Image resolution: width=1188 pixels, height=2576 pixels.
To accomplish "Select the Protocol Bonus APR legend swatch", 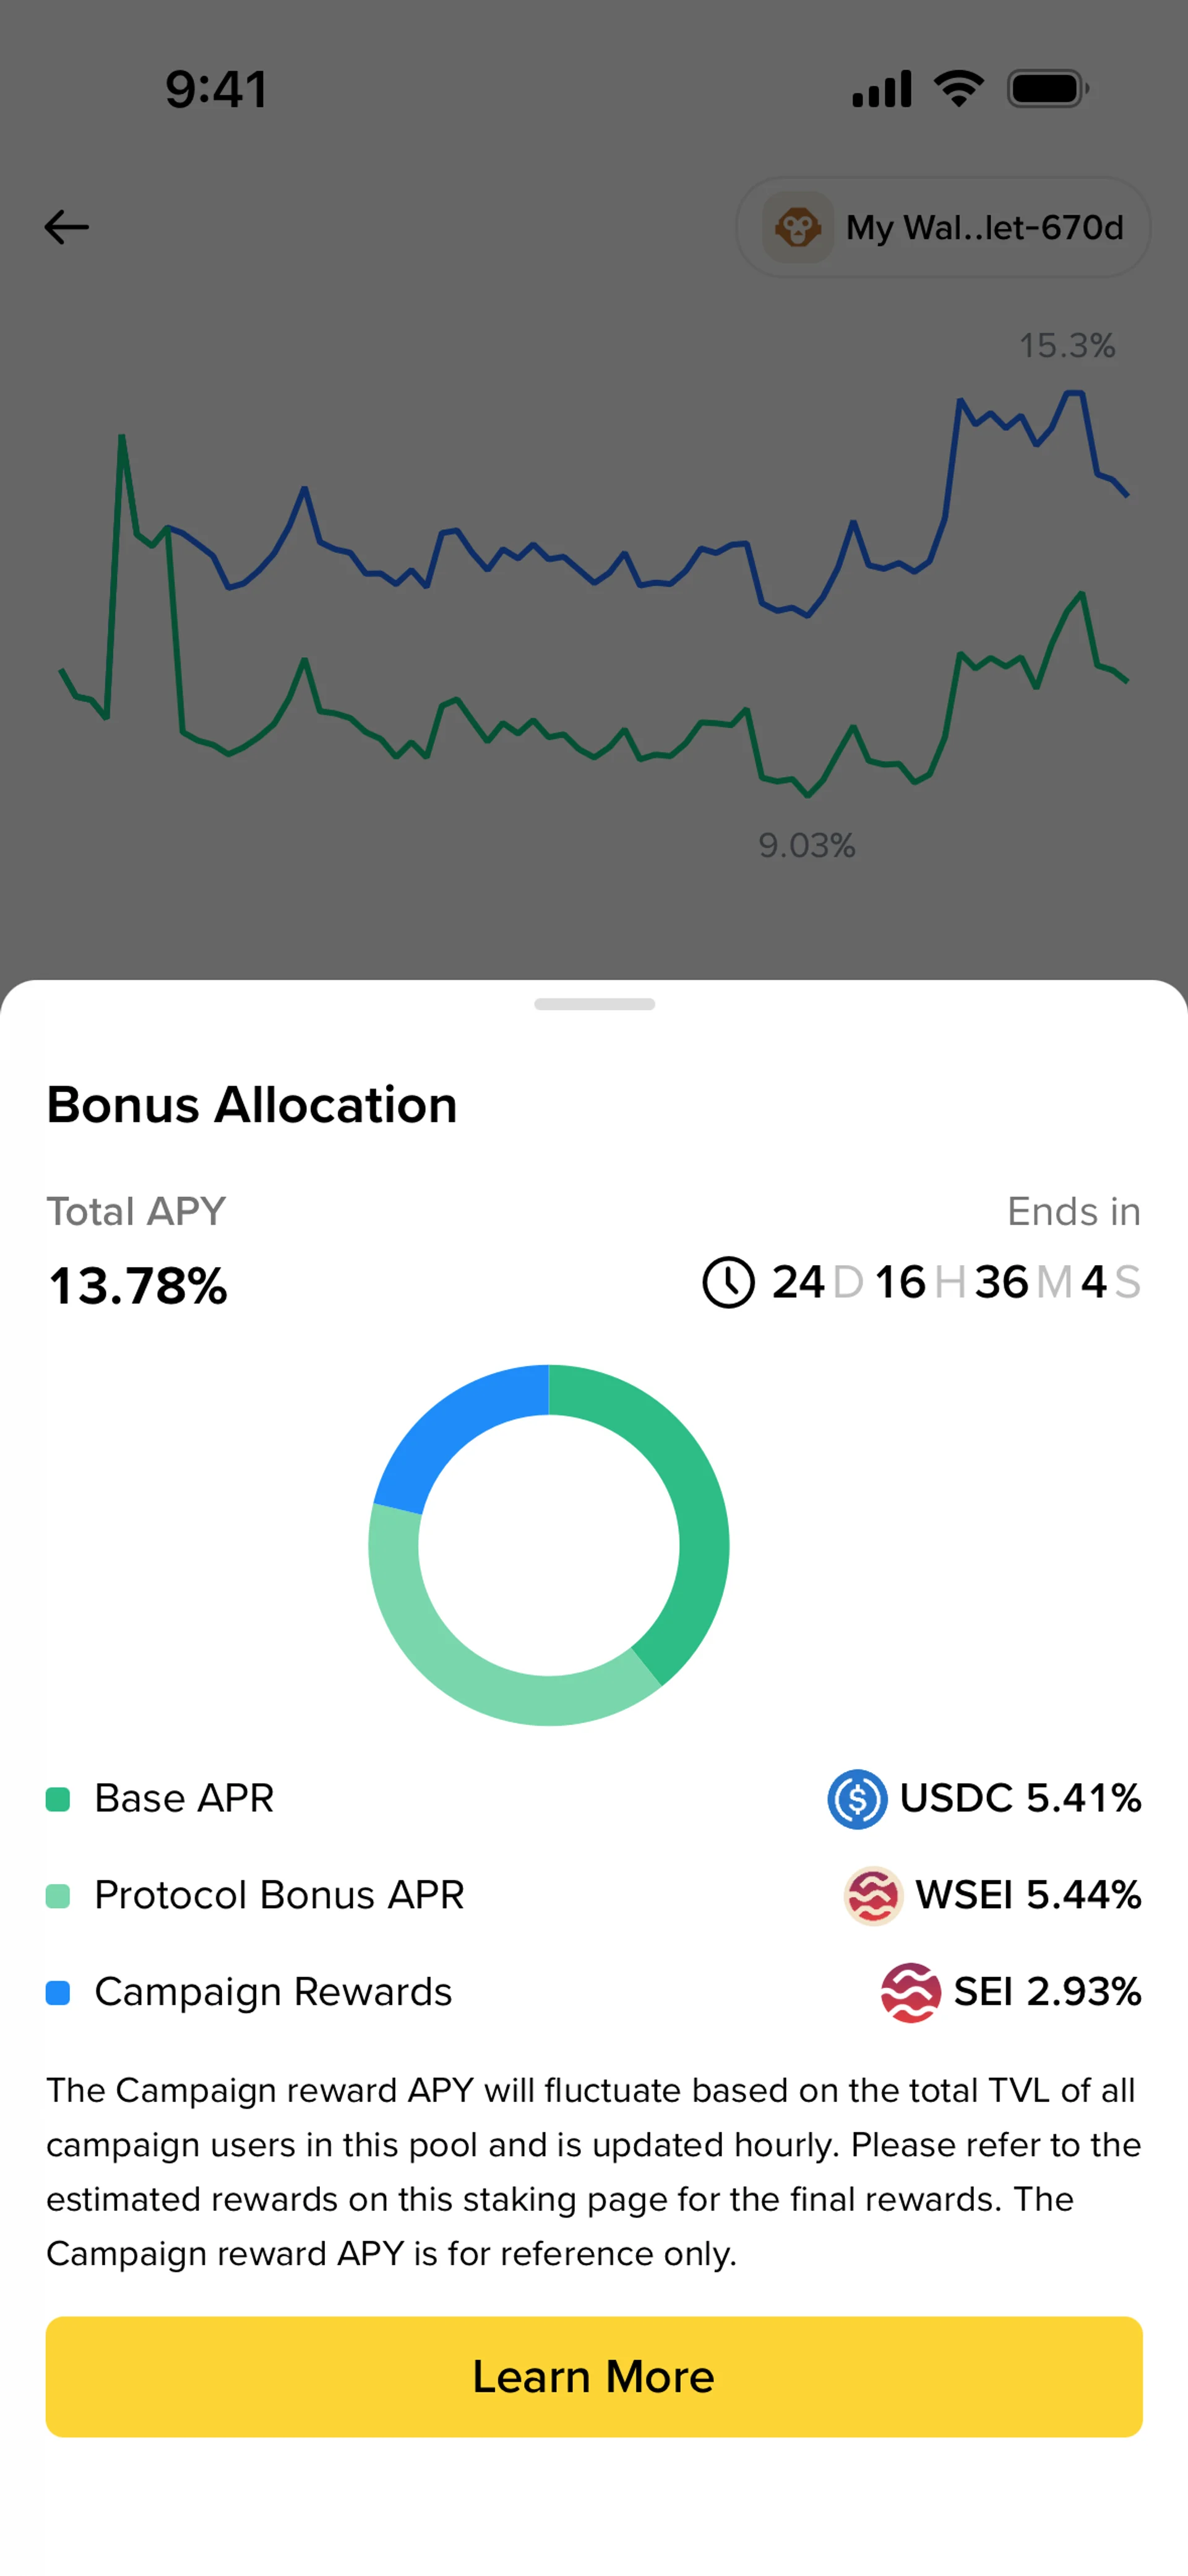I will [58, 1896].
